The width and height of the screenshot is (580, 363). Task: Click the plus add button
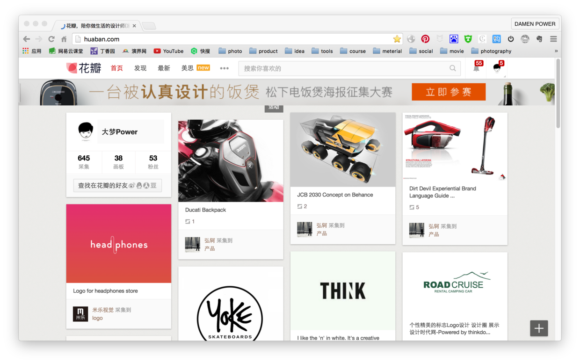539,328
